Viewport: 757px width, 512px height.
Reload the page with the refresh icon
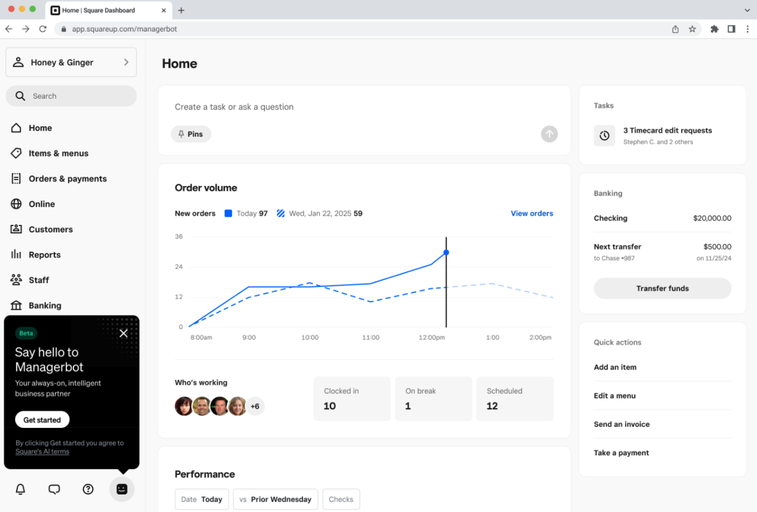pos(43,29)
